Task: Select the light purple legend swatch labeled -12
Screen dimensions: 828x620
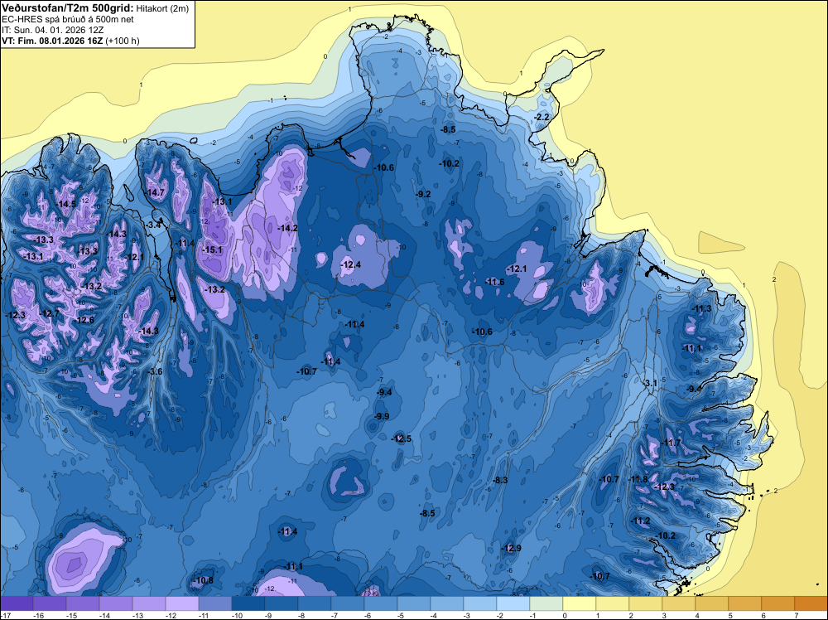Action: tap(181, 603)
